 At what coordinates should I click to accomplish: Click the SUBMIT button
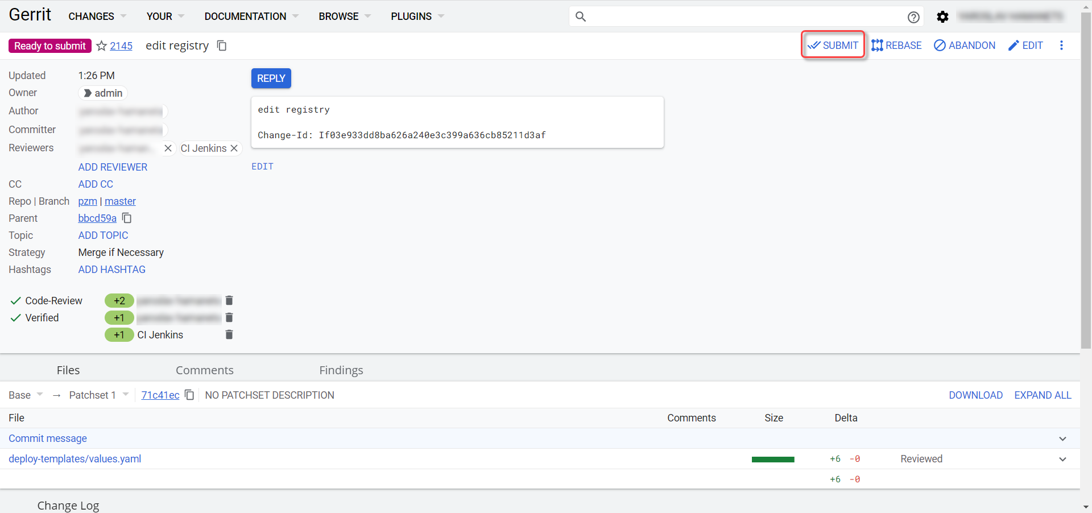[x=833, y=45]
